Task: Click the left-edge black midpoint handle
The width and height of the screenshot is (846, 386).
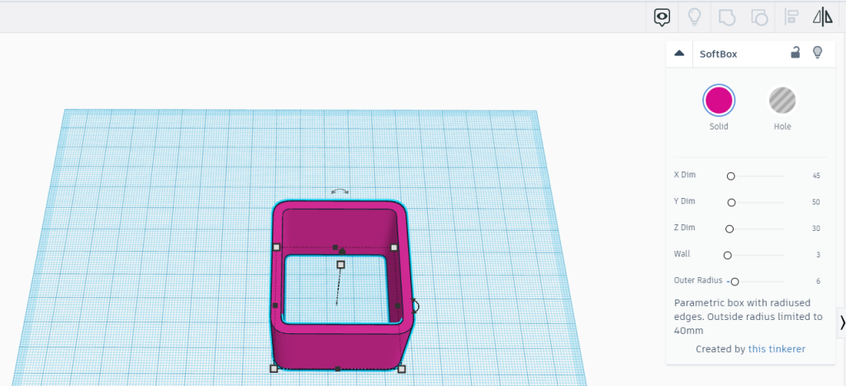Action: [x=275, y=305]
